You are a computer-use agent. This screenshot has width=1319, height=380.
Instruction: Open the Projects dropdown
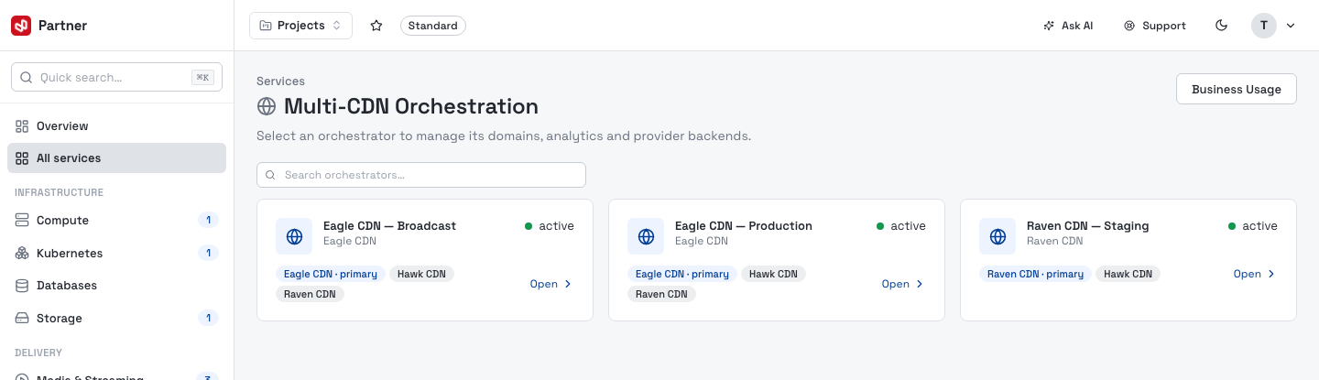pos(300,26)
